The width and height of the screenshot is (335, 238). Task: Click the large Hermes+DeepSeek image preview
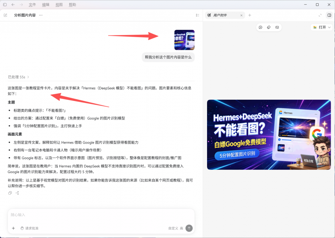click(x=269, y=135)
